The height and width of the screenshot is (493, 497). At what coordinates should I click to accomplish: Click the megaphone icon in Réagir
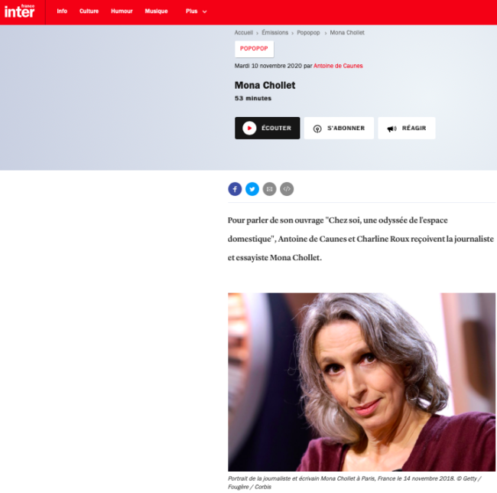point(391,129)
